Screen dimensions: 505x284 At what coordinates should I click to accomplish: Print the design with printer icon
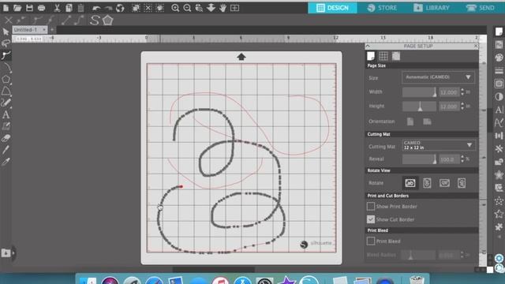pyautogui.click(x=42, y=8)
